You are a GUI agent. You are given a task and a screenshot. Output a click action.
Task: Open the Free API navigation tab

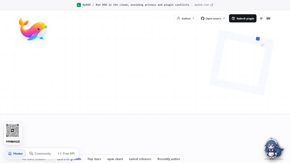(66, 153)
